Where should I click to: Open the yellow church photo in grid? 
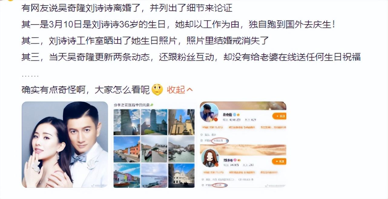(x=182, y=122)
